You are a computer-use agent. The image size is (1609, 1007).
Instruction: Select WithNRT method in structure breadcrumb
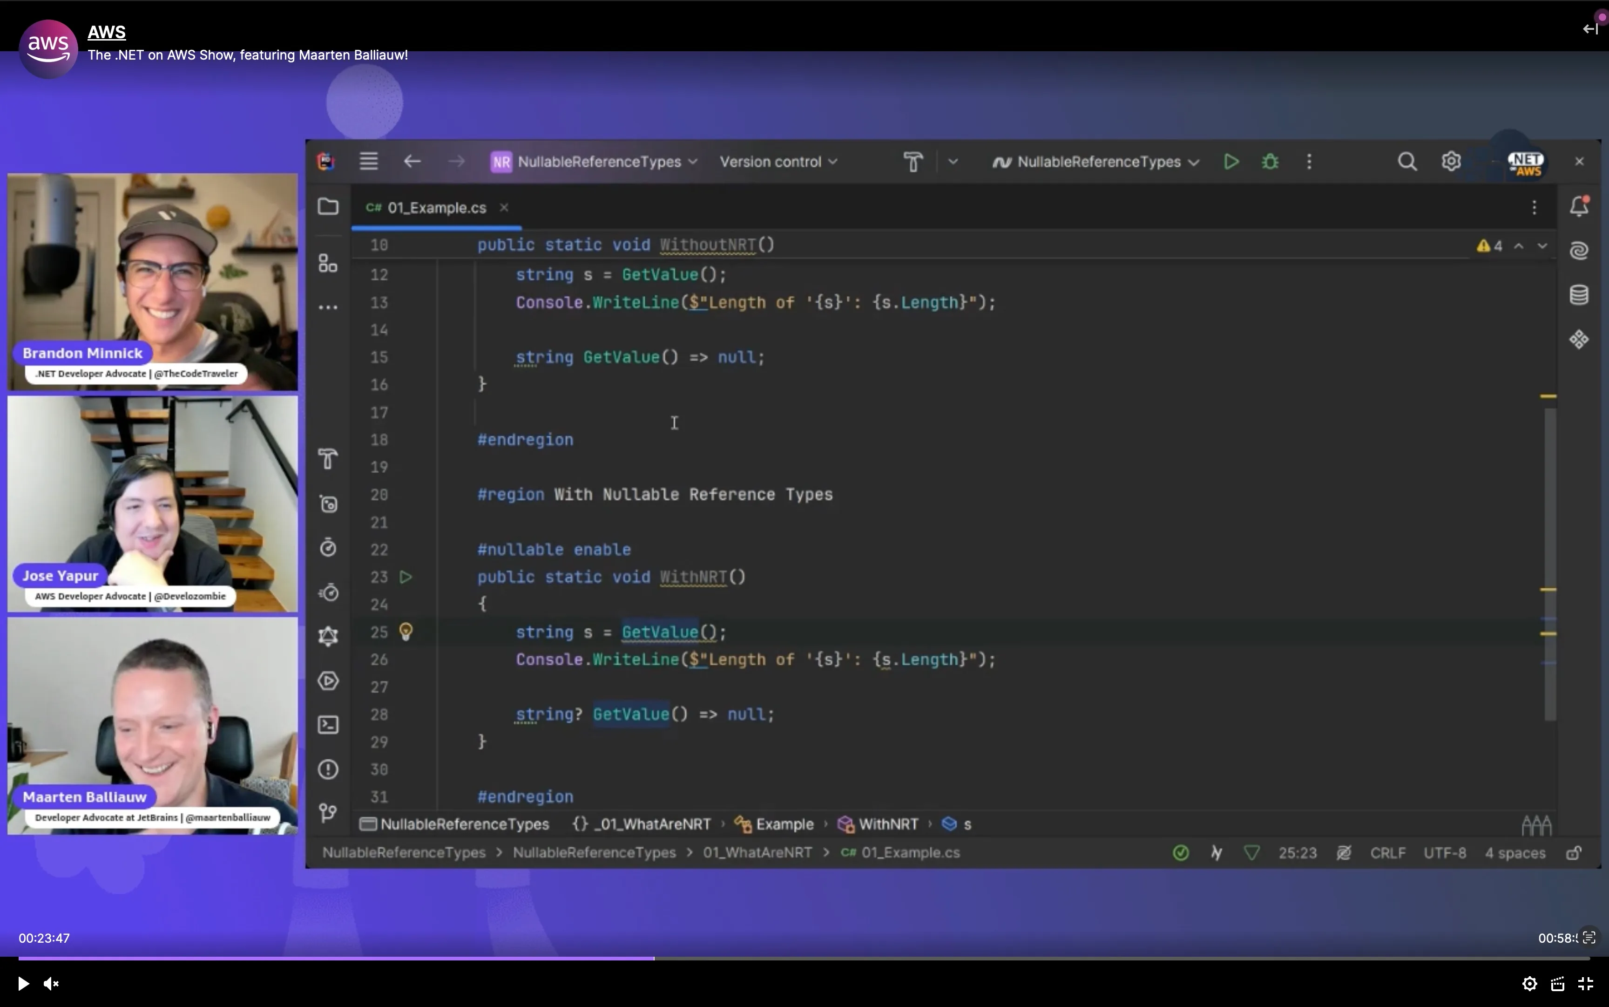click(x=879, y=824)
